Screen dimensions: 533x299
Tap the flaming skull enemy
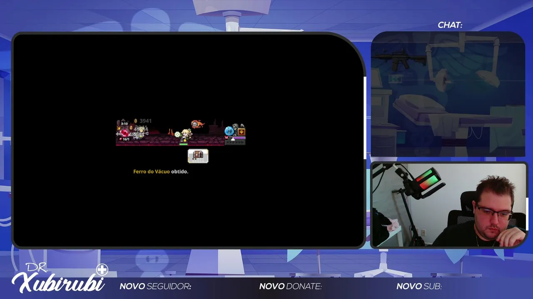click(197, 124)
